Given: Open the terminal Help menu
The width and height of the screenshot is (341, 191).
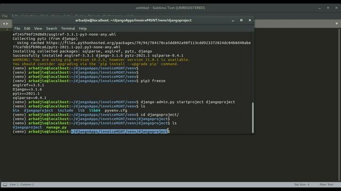Looking at the screenshot, I should click(83, 28).
